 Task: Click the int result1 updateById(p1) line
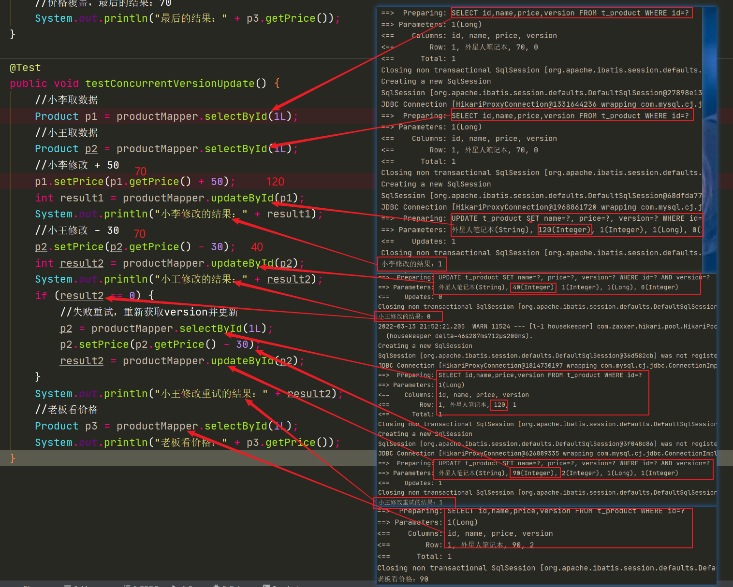tap(170, 198)
